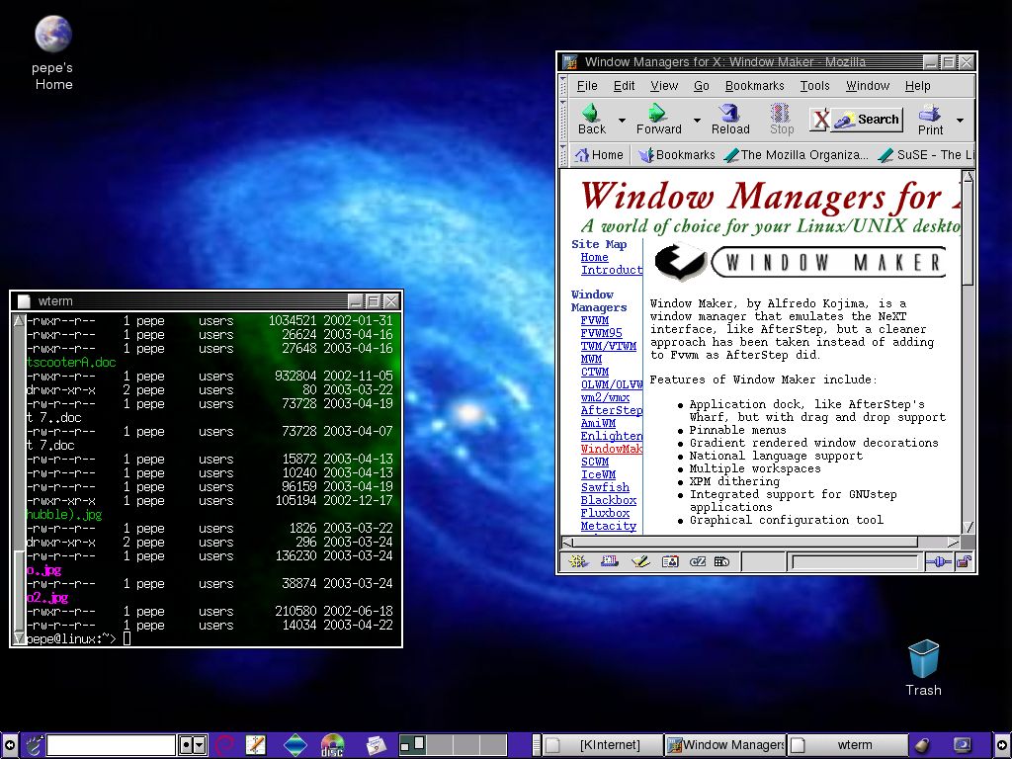
Task: Collapse the navigation toolbar grippy
Action: pos(563,120)
